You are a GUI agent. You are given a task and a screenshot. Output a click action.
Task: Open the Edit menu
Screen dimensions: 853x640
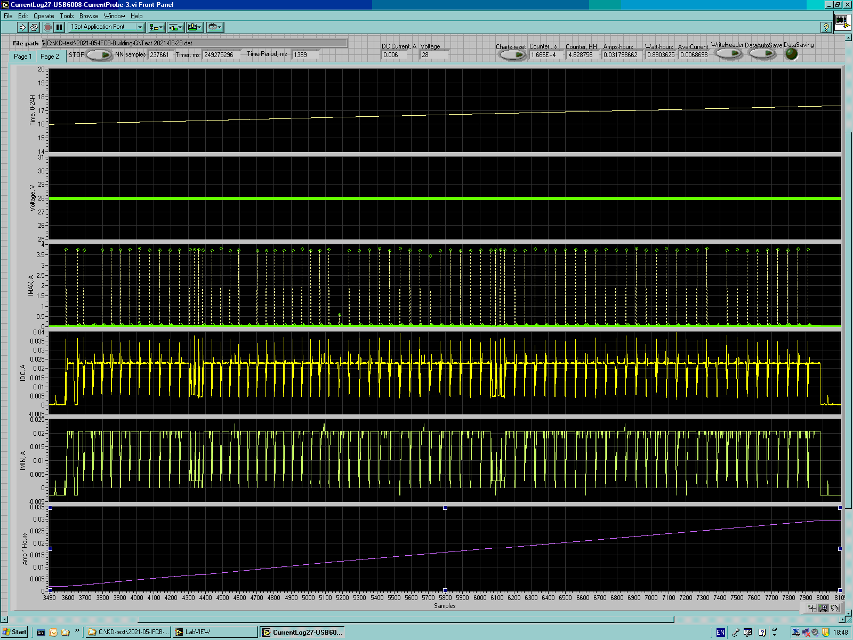pos(23,16)
